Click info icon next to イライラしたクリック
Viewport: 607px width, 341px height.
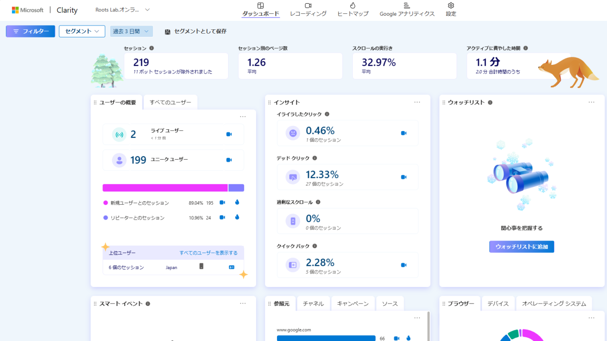coord(327,114)
